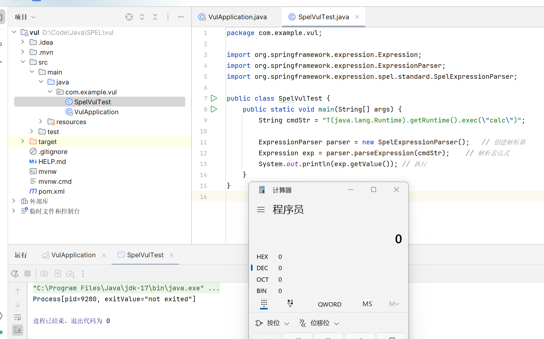Expand the test folder
This screenshot has height=339, width=544.
[x=32, y=131]
